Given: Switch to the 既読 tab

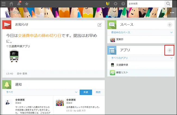Looking at the screenshot, I should click(x=98, y=92).
